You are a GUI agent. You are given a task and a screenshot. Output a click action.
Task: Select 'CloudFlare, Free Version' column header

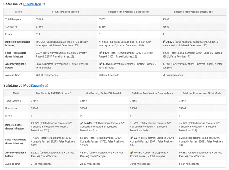(65, 12)
